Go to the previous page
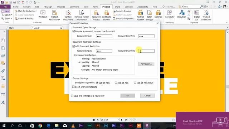 click(x=98, y=120)
